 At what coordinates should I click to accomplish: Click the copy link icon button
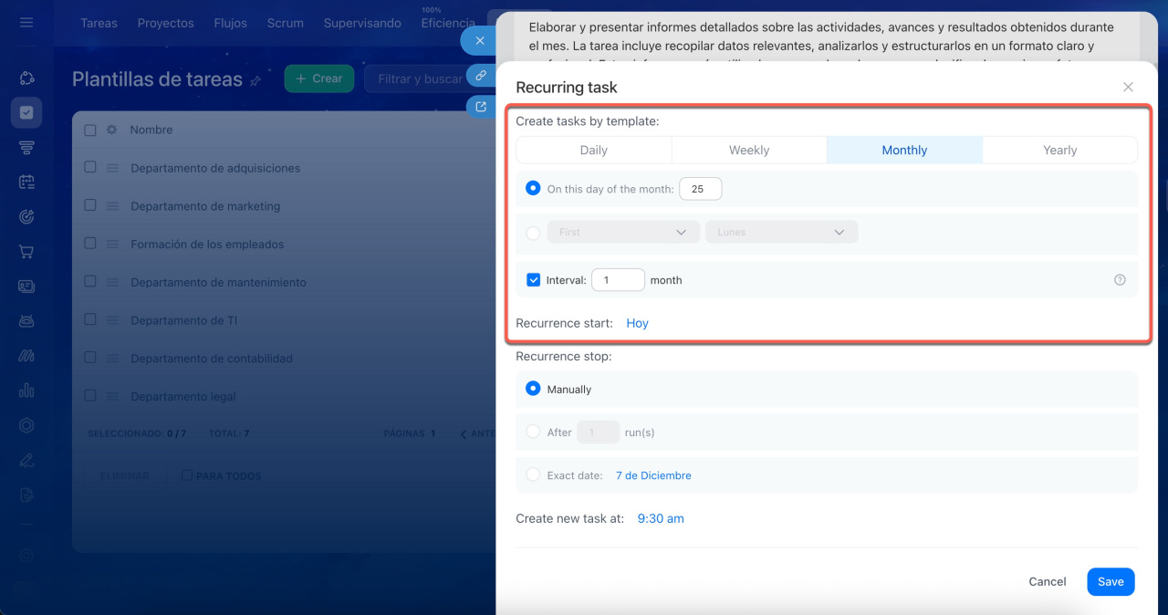[x=480, y=75]
